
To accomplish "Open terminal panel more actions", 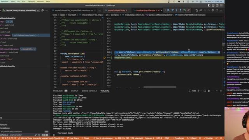I will click(x=213, y=91).
